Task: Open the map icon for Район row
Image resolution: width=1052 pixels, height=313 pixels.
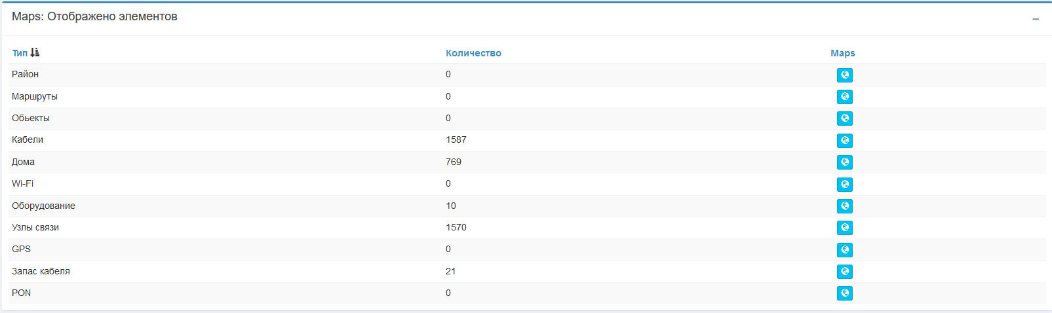Action: click(x=845, y=75)
